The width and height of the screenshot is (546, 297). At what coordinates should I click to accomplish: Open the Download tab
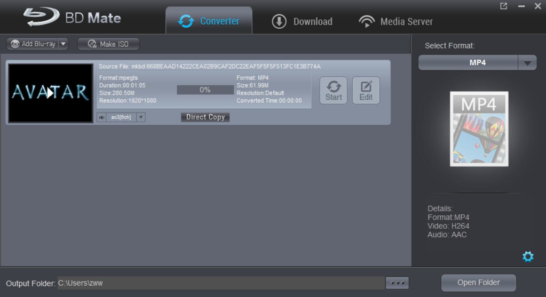click(302, 21)
